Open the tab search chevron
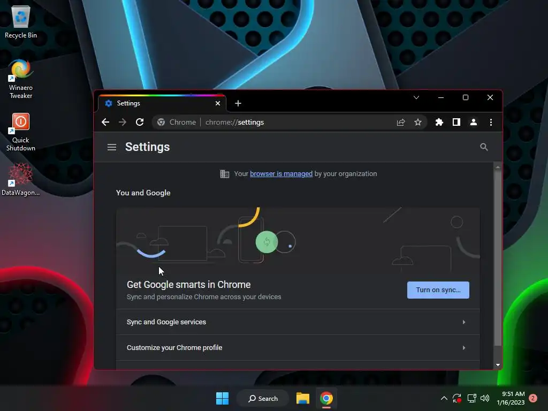Image resolution: width=548 pixels, height=411 pixels. (x=416, y=97)
